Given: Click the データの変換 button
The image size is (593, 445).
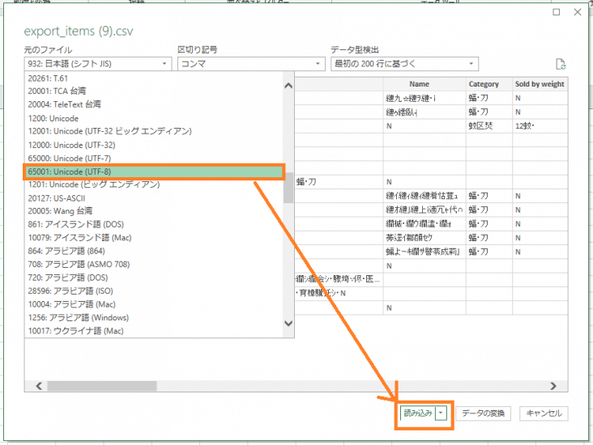Looking at the screenshot, I should click(483, 413).
